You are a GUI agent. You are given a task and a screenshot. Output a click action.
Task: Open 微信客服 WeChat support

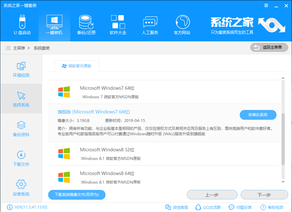[177, 207]
